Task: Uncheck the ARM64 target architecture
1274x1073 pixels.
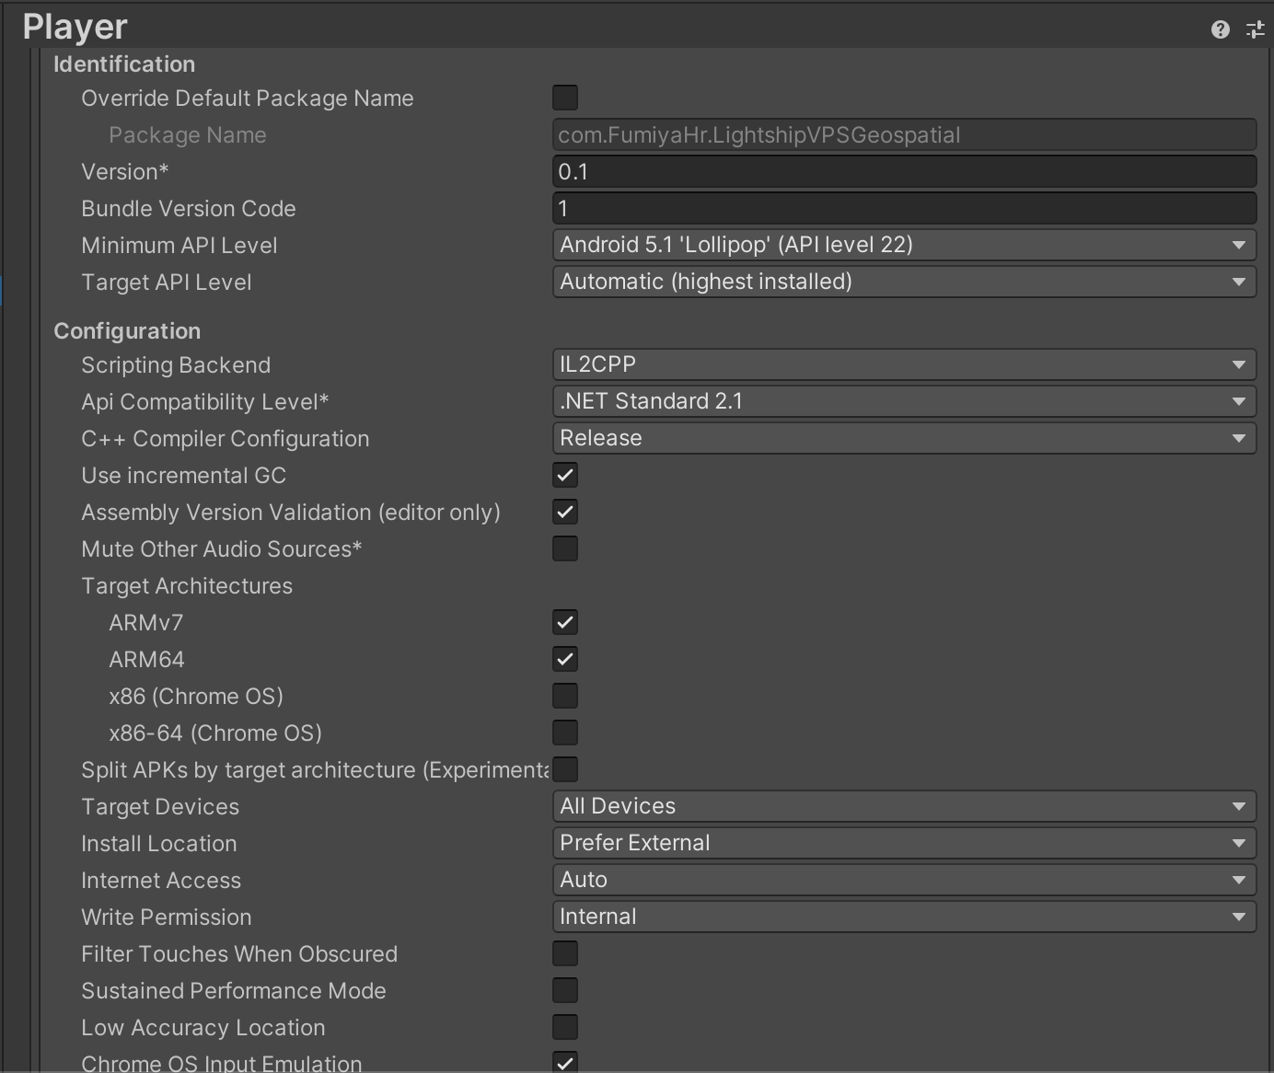Action: 565,659
